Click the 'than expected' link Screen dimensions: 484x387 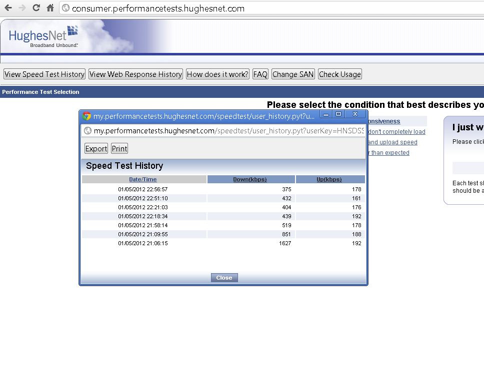tap(389, 153)
